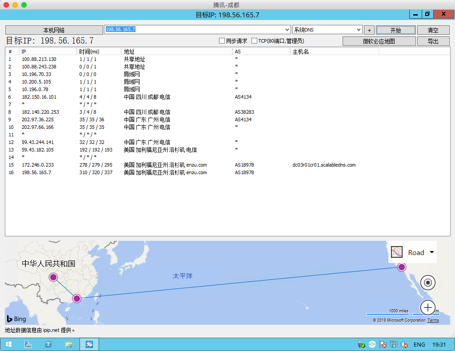Click the 美国 加利福尼亚州 洛杉矶 电信 address cell
455x351 pixels.
[x=160, y=150]
